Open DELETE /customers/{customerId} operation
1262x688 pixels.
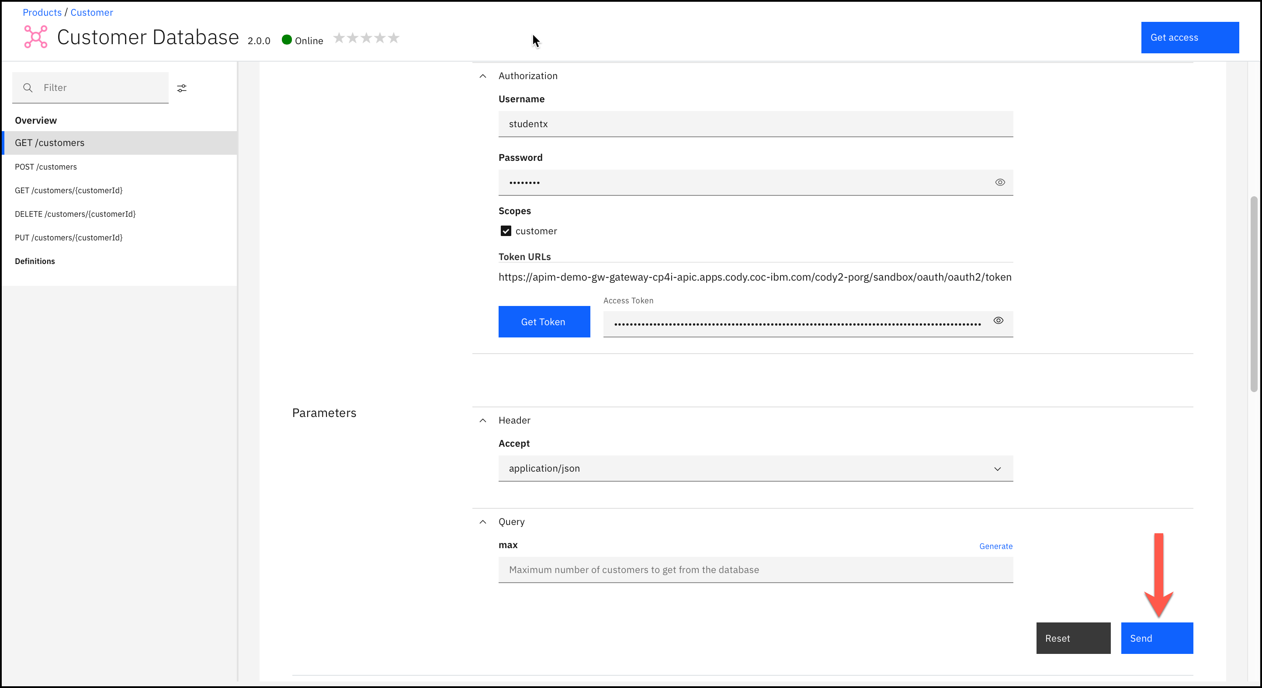[75, 214]
